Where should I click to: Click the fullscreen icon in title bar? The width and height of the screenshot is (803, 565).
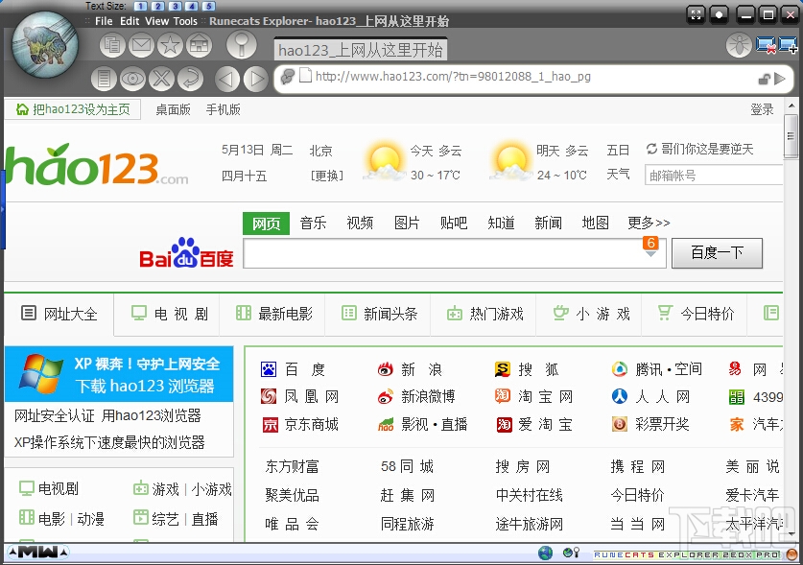pos(696,14)
